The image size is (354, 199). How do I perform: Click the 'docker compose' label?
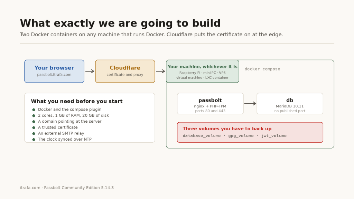pos(262,69)
